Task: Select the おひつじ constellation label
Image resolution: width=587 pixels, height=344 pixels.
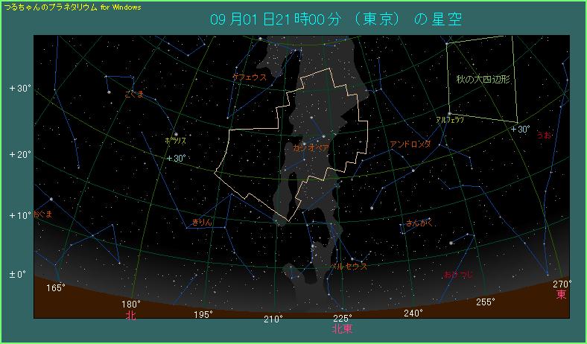Action: [x=457, y=275]
